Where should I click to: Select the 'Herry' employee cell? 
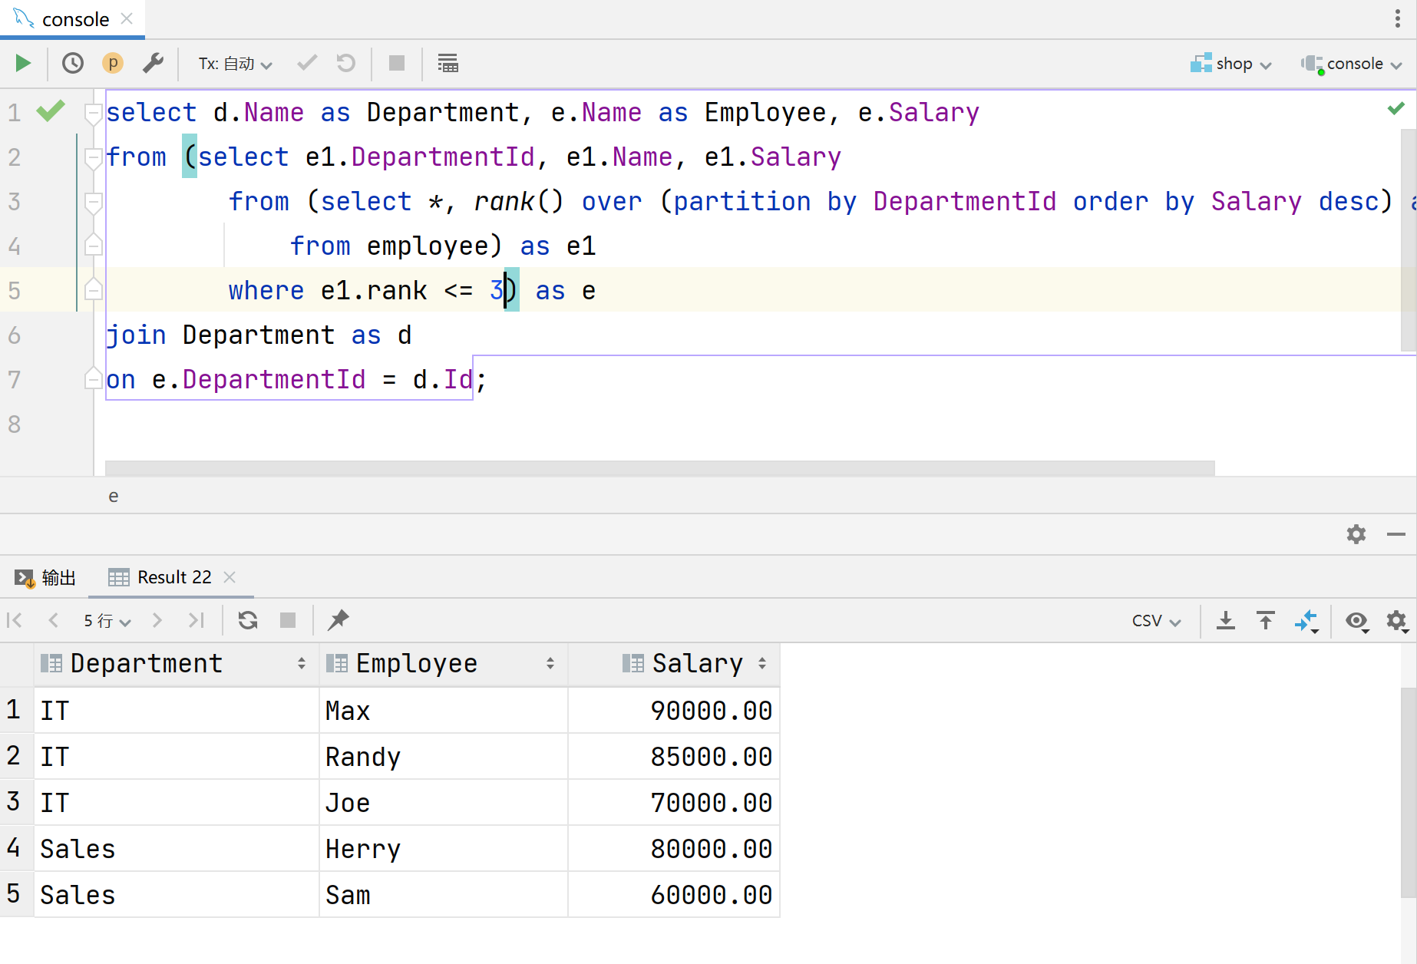click(443, 849)
